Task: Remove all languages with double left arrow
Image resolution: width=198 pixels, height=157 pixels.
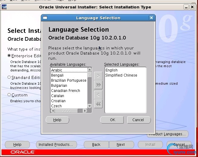Action: pyautogui.click(x=98, y=104)
